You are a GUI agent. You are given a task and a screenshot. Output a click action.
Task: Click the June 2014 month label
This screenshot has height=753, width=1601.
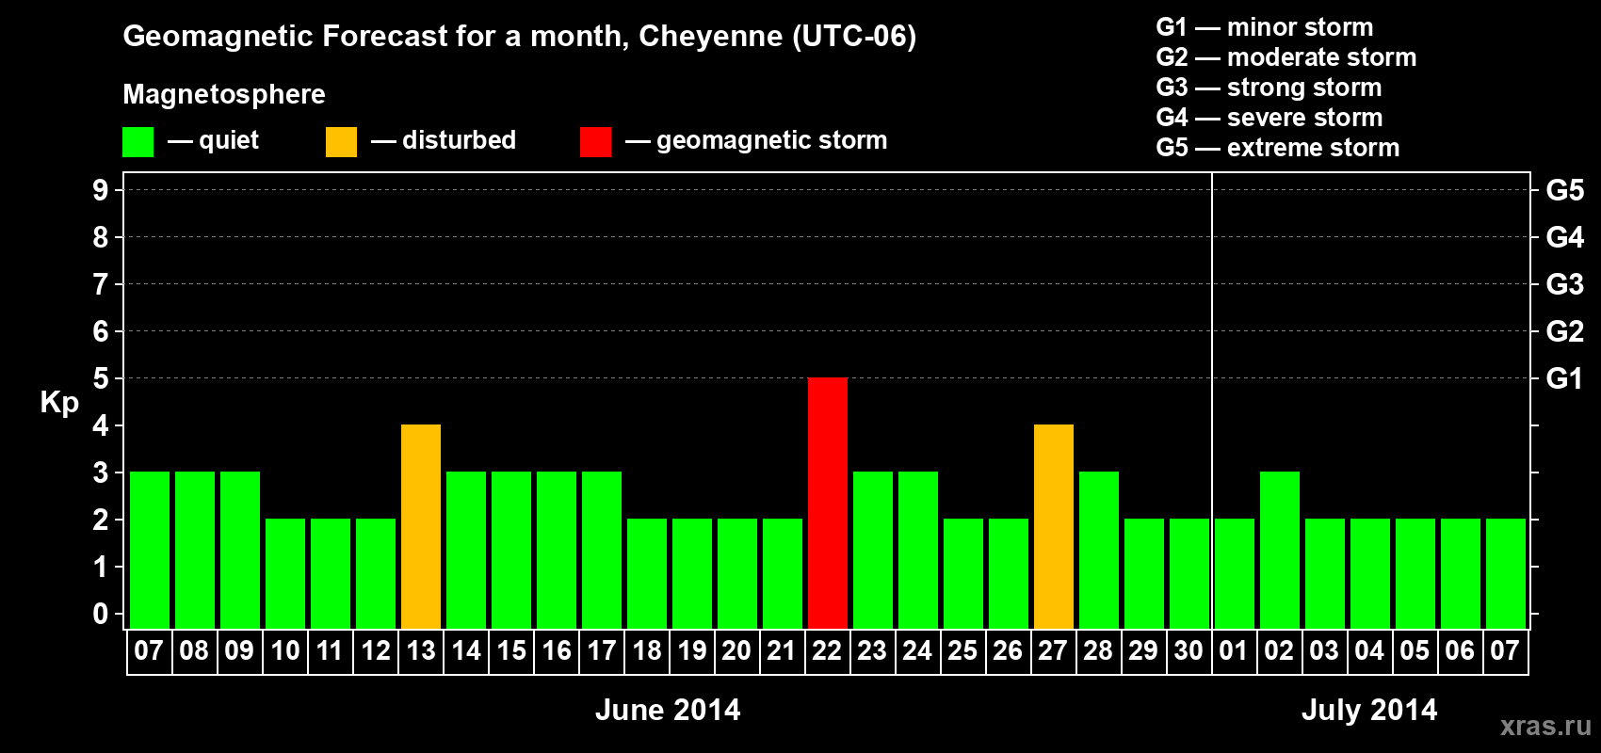click(x=668, y=710)
